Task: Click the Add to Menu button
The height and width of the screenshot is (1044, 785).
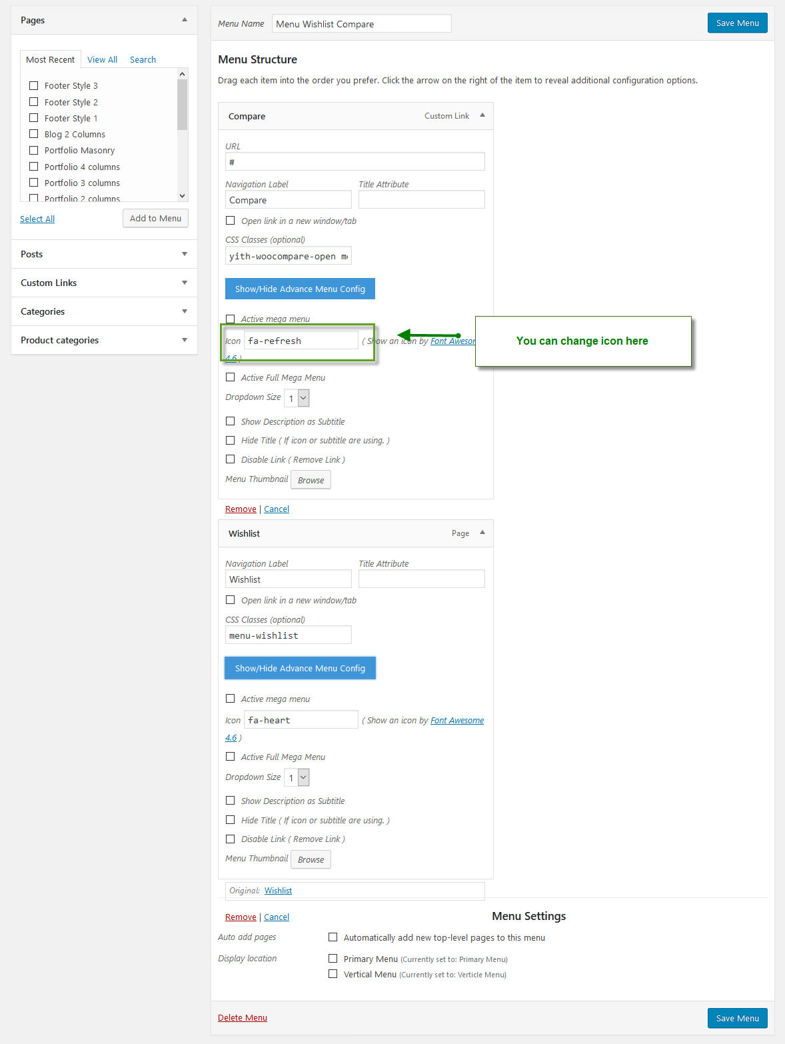Action: pos(155,218)
